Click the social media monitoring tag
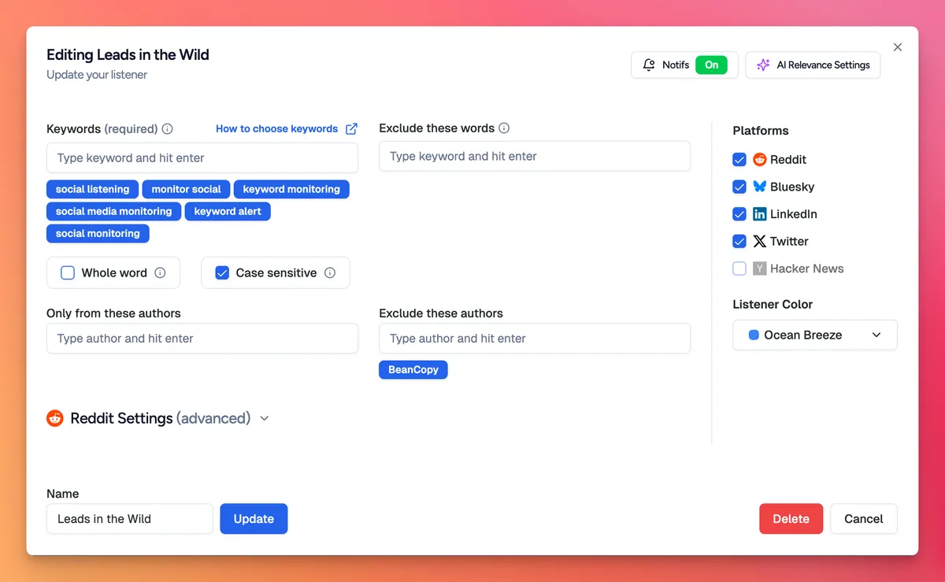 pos(114,211)
